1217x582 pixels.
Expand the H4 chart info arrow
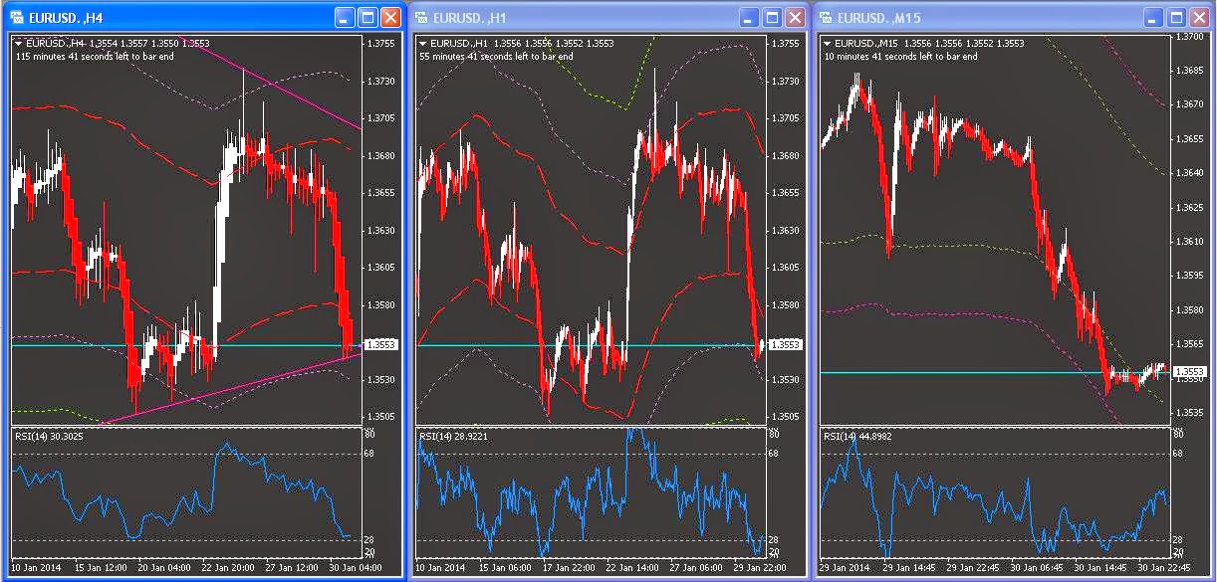pyautogui.click(x=19, y=44)
